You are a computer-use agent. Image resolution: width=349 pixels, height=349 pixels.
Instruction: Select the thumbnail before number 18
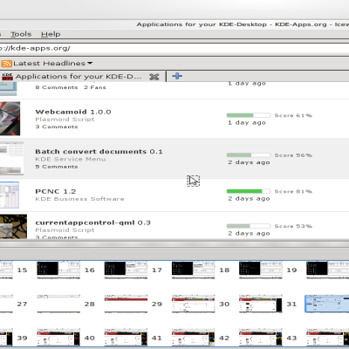coord(194,270)
